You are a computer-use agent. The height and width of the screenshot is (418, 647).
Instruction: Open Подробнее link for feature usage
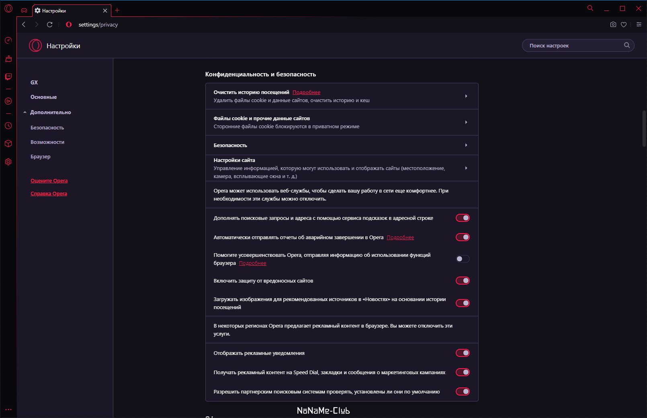[252, 263]
